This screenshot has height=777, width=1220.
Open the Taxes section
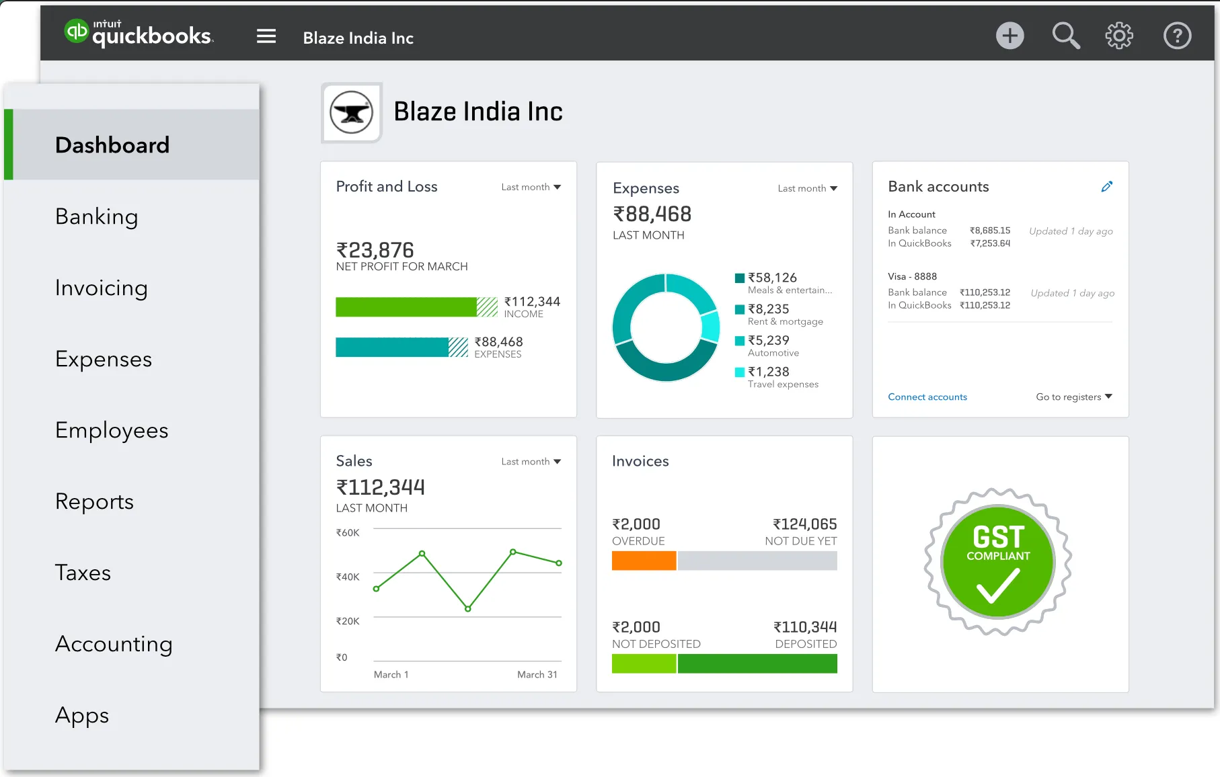[x=83, y=573]
